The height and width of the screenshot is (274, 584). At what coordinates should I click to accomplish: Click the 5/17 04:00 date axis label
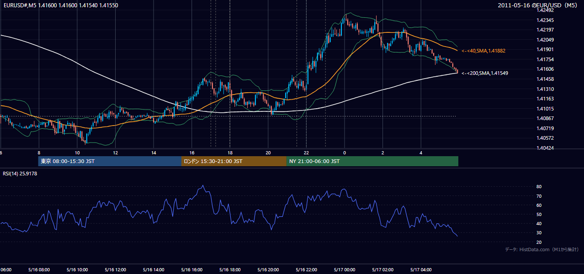[x=421, y=270]
